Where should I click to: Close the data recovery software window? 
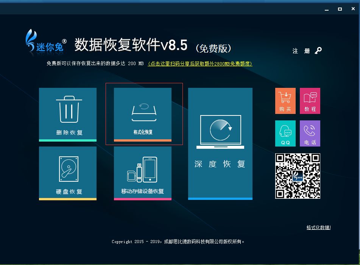point(353,9)
